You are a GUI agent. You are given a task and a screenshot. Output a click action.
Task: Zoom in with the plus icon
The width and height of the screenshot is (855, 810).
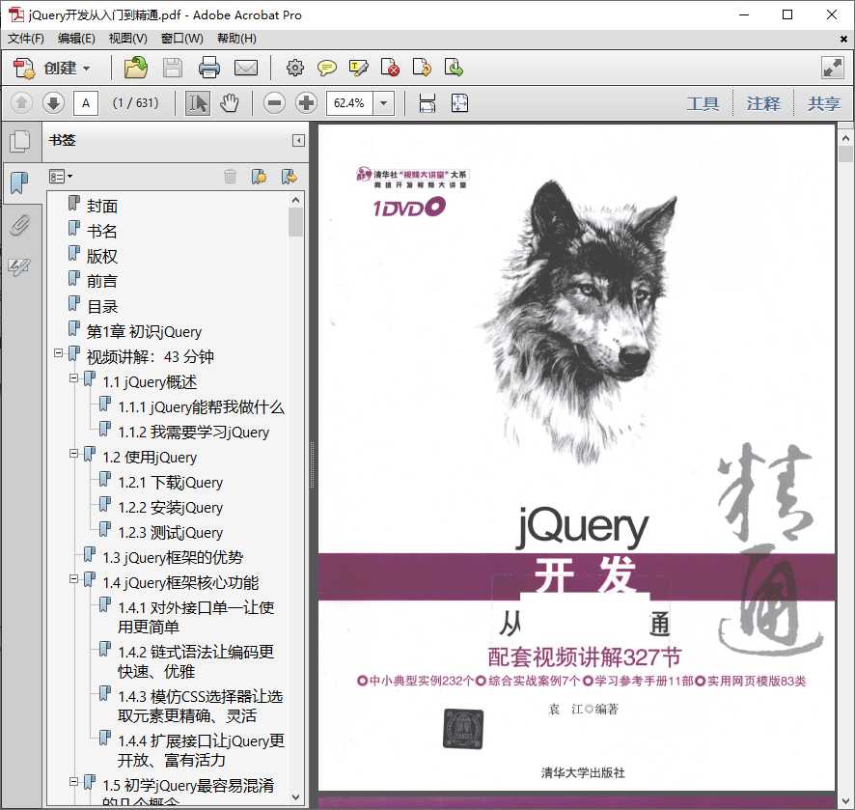tap(306, 102)
